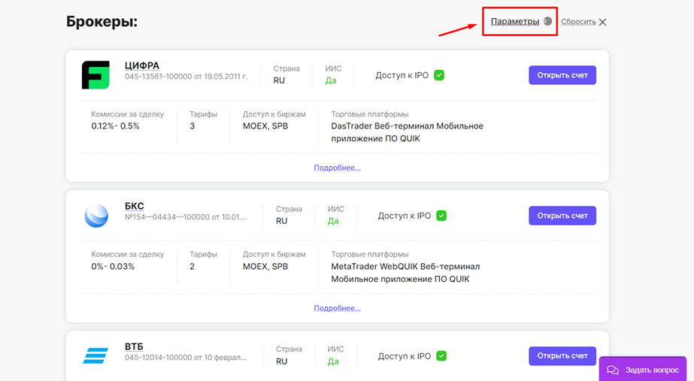Open the Задать вопрос chat button
This screenshot has width=694, height=381.
click(643, 370)
